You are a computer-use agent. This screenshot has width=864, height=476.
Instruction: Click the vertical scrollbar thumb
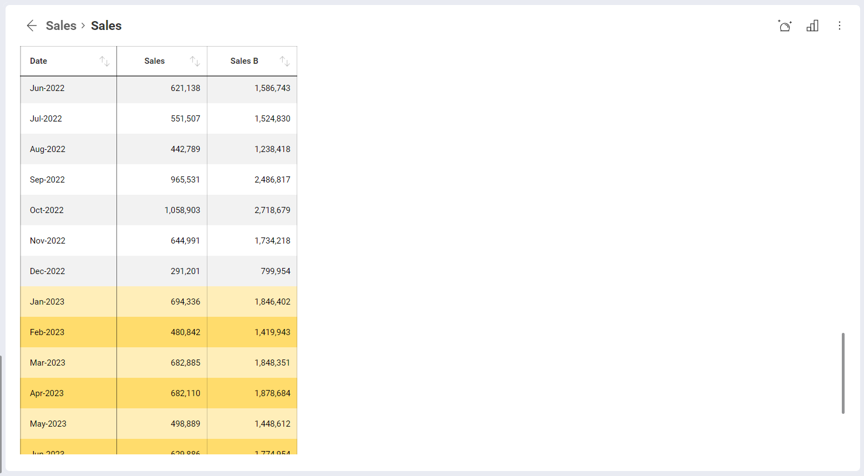843,373
